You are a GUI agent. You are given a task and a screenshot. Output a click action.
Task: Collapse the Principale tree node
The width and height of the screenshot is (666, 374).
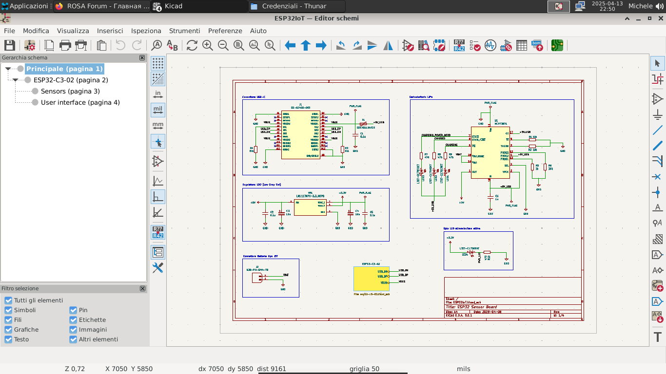click(x=8, y=69)
